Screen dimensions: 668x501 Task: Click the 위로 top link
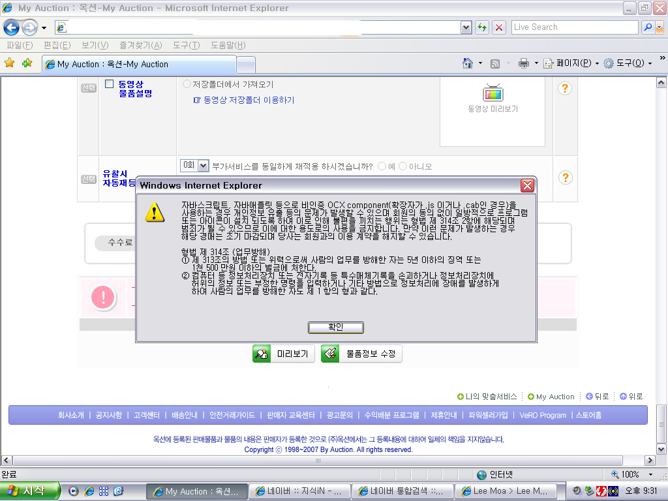[x=631, y=397]
